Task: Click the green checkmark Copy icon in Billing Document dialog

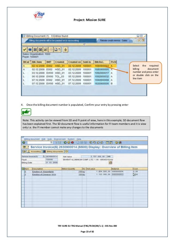Action: click(x=25, y=50)
